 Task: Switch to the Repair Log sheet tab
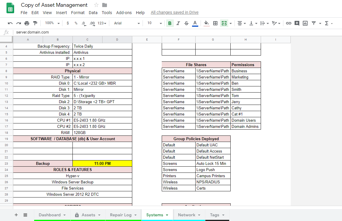click(123, 215)
